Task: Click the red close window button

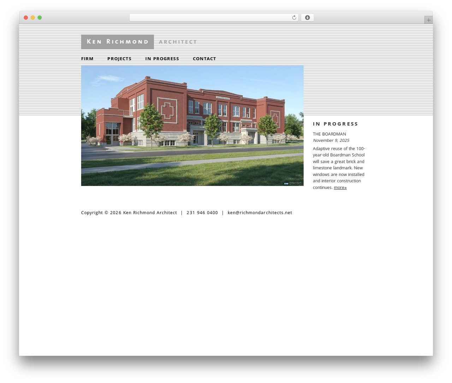Action: click(x=26, y=18)
